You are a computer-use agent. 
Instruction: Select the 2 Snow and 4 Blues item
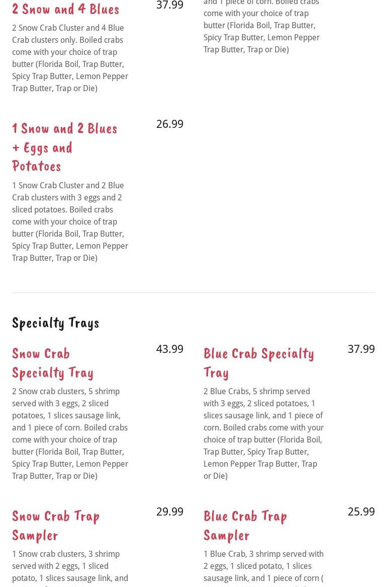click(x=65, y=9)
